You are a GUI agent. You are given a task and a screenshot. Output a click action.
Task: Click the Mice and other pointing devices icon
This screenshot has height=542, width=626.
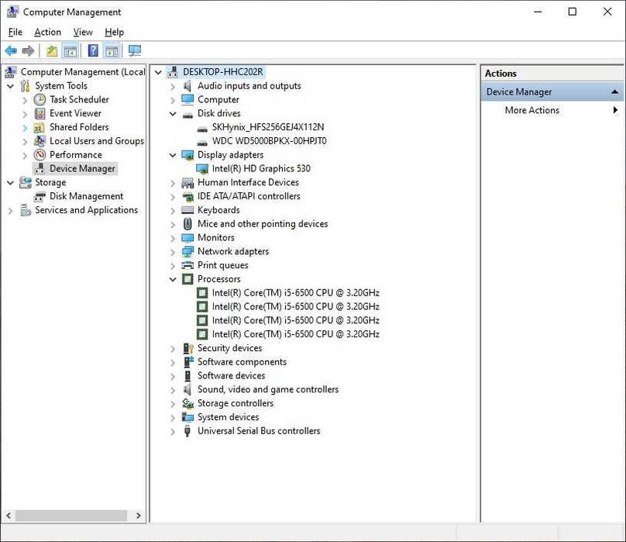(x=187, y=224)
